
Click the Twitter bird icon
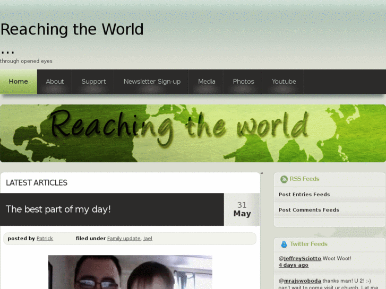click(284, 244)
